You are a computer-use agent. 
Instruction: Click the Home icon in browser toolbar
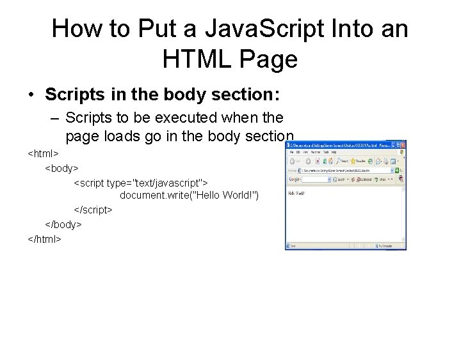pyautogui.click(x=331, y=161)
